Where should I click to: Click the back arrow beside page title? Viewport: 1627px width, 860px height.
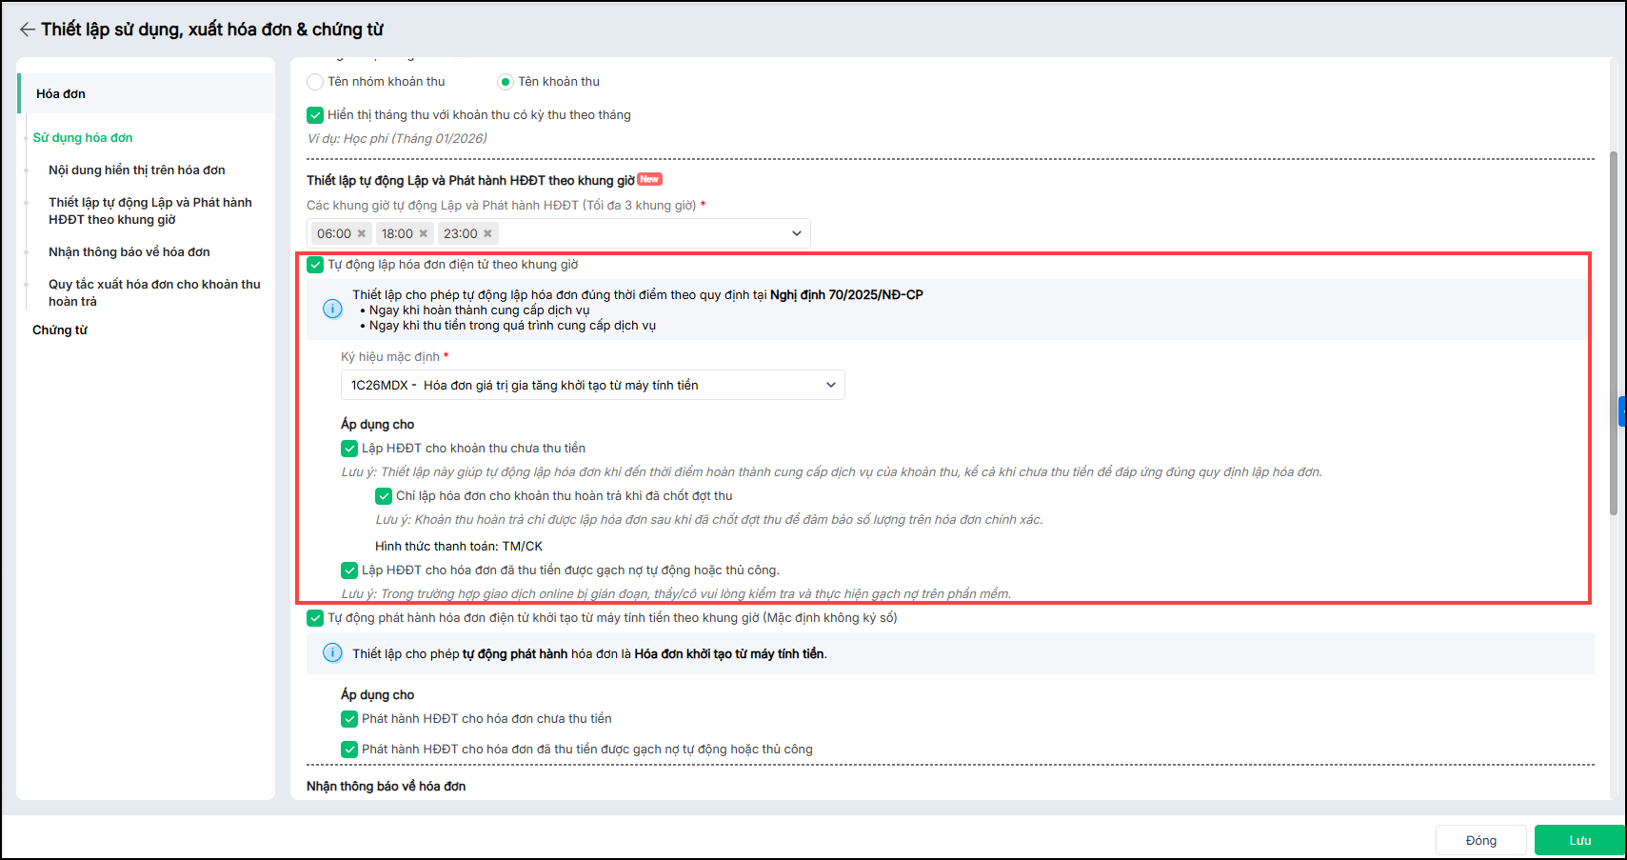point(27,30)
